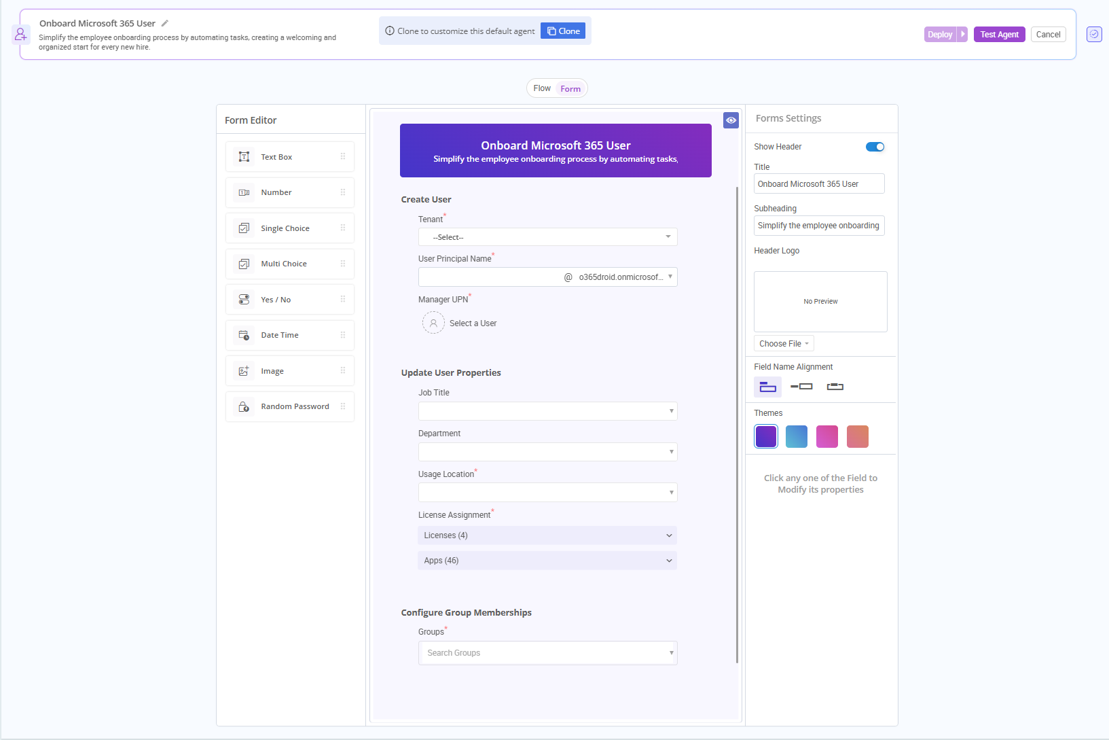
Task: Select the Random Password field icon
Action: (x=244, y=406)
